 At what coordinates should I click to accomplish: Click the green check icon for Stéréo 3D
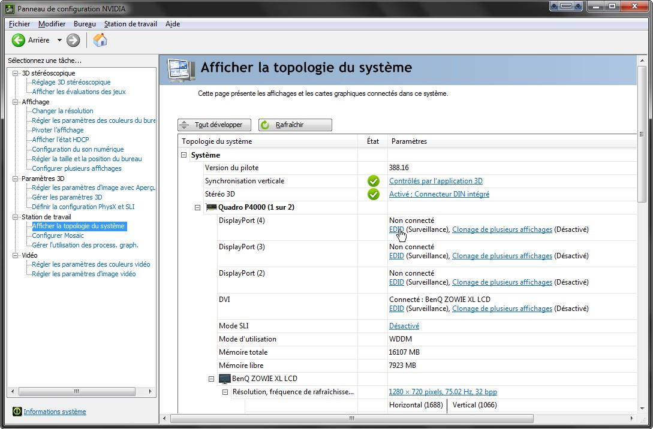[x=374, y=194]
